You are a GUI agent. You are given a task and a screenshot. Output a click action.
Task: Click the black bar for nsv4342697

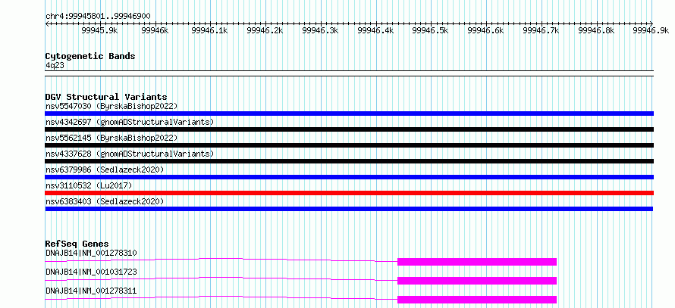[349, 129]
